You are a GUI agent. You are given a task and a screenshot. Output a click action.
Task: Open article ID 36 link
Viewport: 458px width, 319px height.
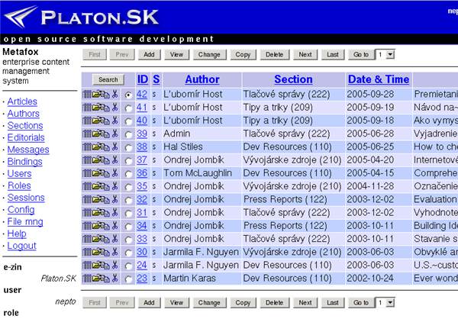coord(141,173)
